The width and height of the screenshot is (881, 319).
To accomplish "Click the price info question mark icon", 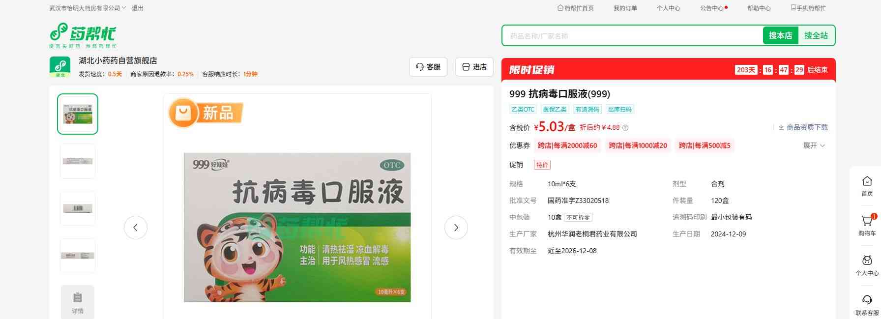I will [x=625, y=128].
